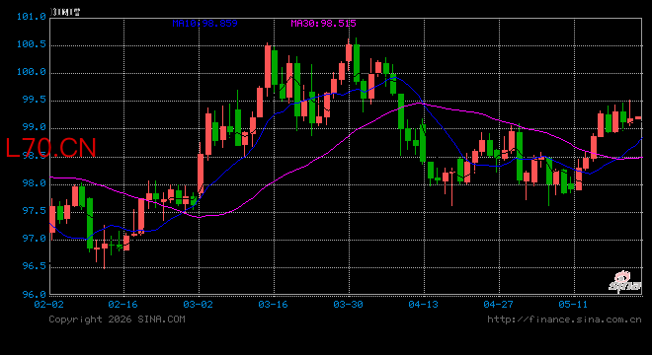Image resolution: width=652 pixels, height=355 pixels.
Task: Click the 100.5 price axis label
Action: [32, 44]
